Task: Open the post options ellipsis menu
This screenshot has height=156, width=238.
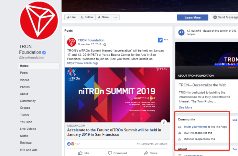Action: [166, 40]
